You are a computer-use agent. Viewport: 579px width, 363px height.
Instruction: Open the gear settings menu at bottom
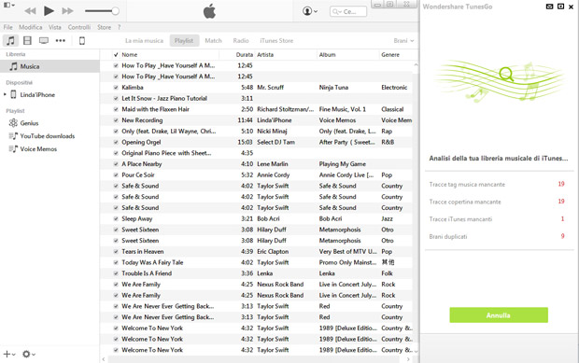[28, 355]
